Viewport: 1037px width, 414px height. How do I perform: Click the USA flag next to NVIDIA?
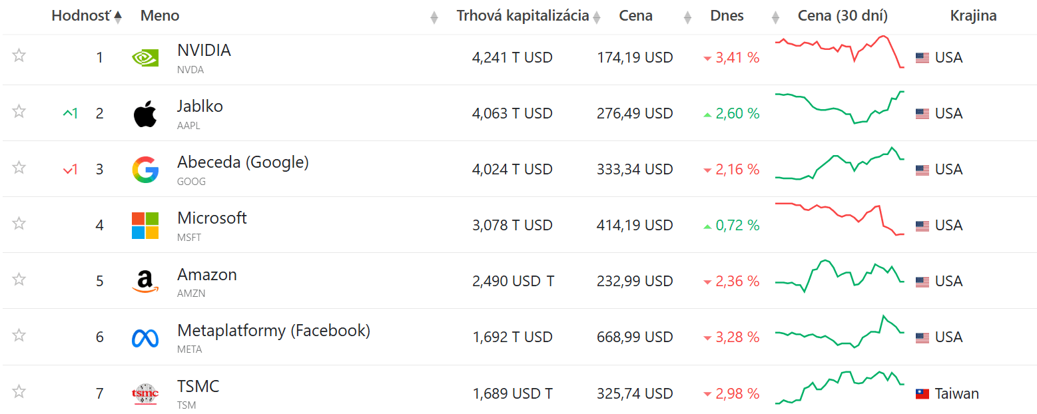(x=922, y=57)
